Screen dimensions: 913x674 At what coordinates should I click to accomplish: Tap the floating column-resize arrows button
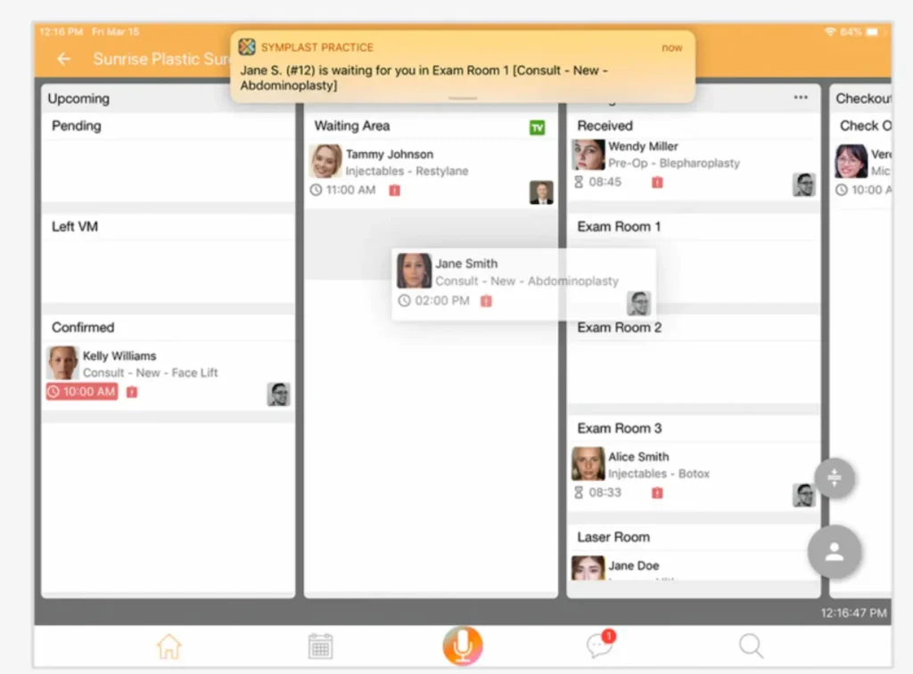point(835,478)
